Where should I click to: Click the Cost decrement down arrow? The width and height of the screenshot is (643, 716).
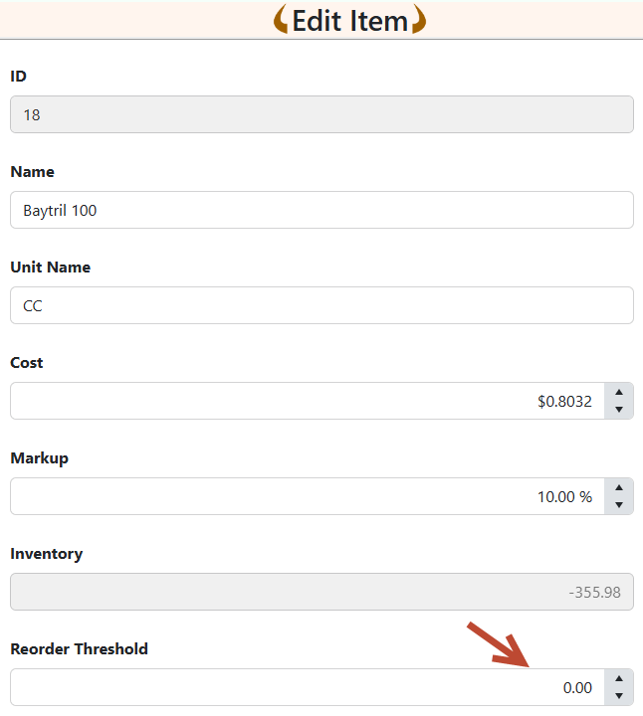pyautogui.click(x=619, y=410)
